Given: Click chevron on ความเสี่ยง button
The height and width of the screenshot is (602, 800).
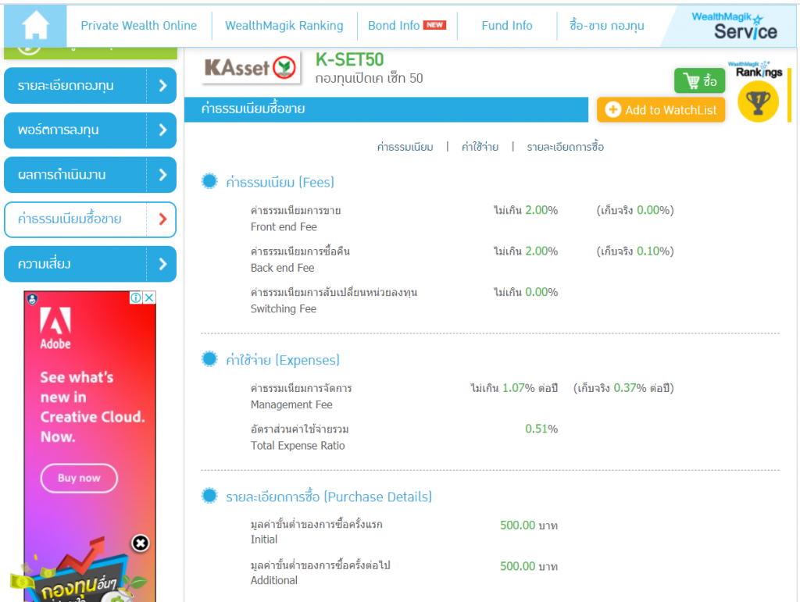Looking at the screenshot, I should pyautogui.click(x=162, y=264).
